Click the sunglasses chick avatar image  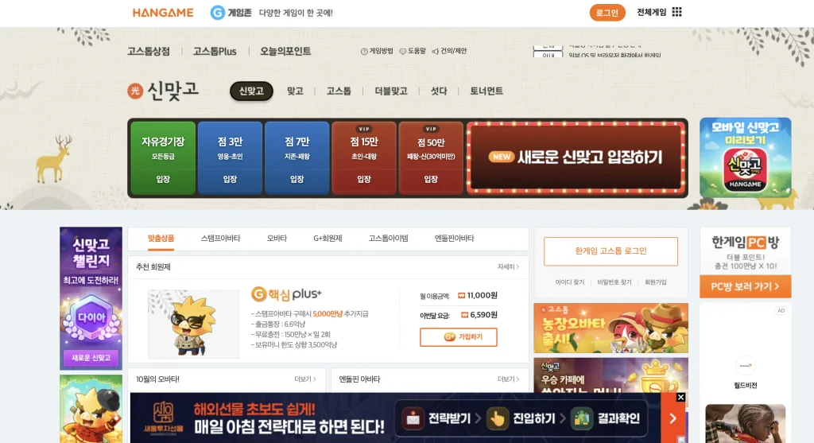(x=194, y=324)
